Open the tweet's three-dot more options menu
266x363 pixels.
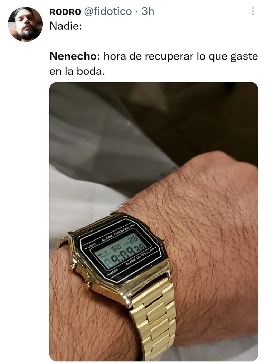point(253,11)
